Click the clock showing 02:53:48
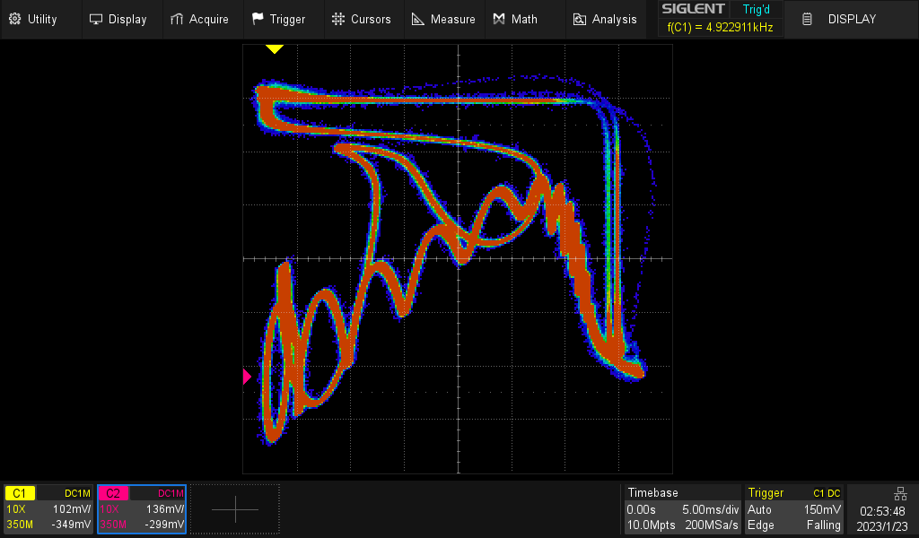 pos(881,510)
